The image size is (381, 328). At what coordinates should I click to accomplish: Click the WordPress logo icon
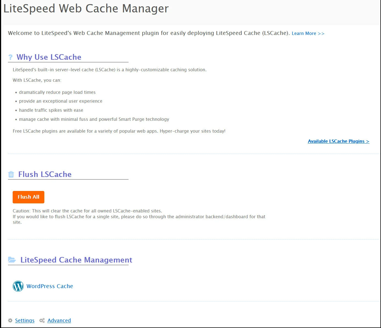pyautogui.click(x=18, y=286)
